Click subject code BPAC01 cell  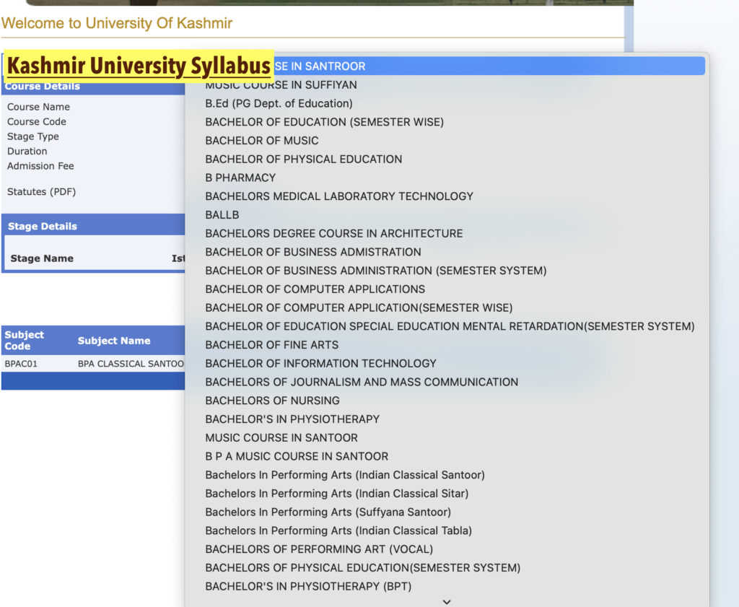point(21,364)
